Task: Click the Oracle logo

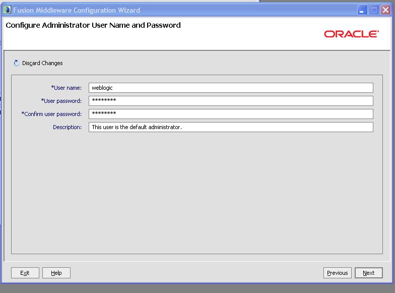Action: tap(352, 34)
